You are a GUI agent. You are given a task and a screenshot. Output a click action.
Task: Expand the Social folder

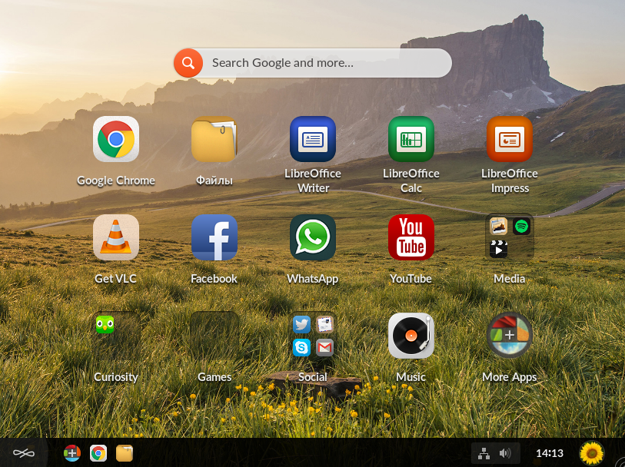(x=313, y=336)
